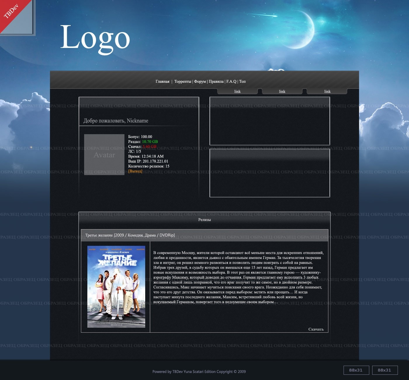Click the 'Время: 12:34:18 AM' line

[x=146, y=156]
